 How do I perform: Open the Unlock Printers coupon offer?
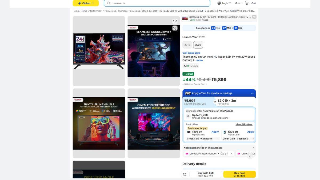pyautogui.click(x=209, y=154)
